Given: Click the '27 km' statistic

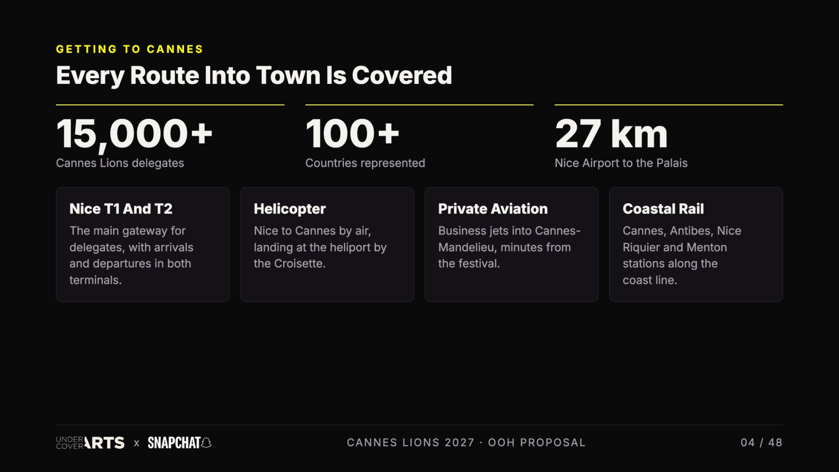Looking at the screenshot, I should click(611, 134).
